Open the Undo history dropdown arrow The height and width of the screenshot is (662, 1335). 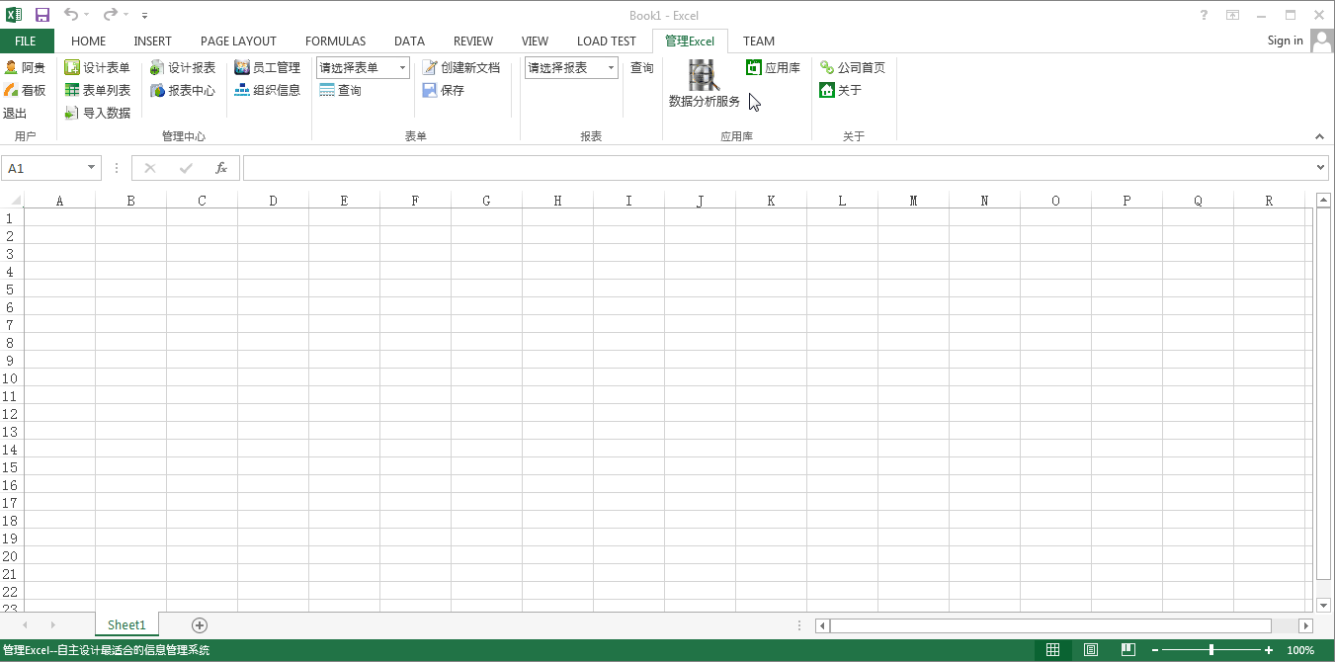(x=87, y=15)
